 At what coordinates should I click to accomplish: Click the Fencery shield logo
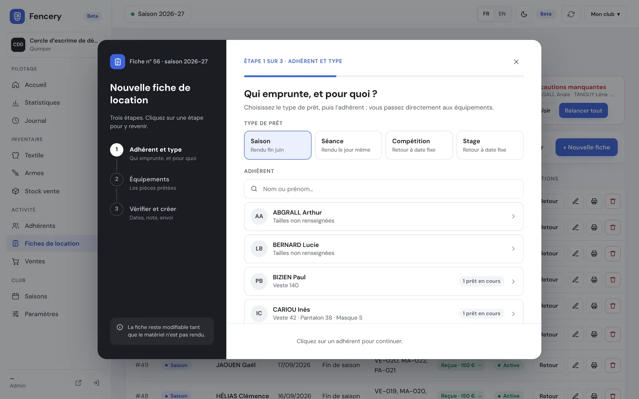[x=17, y=16]
